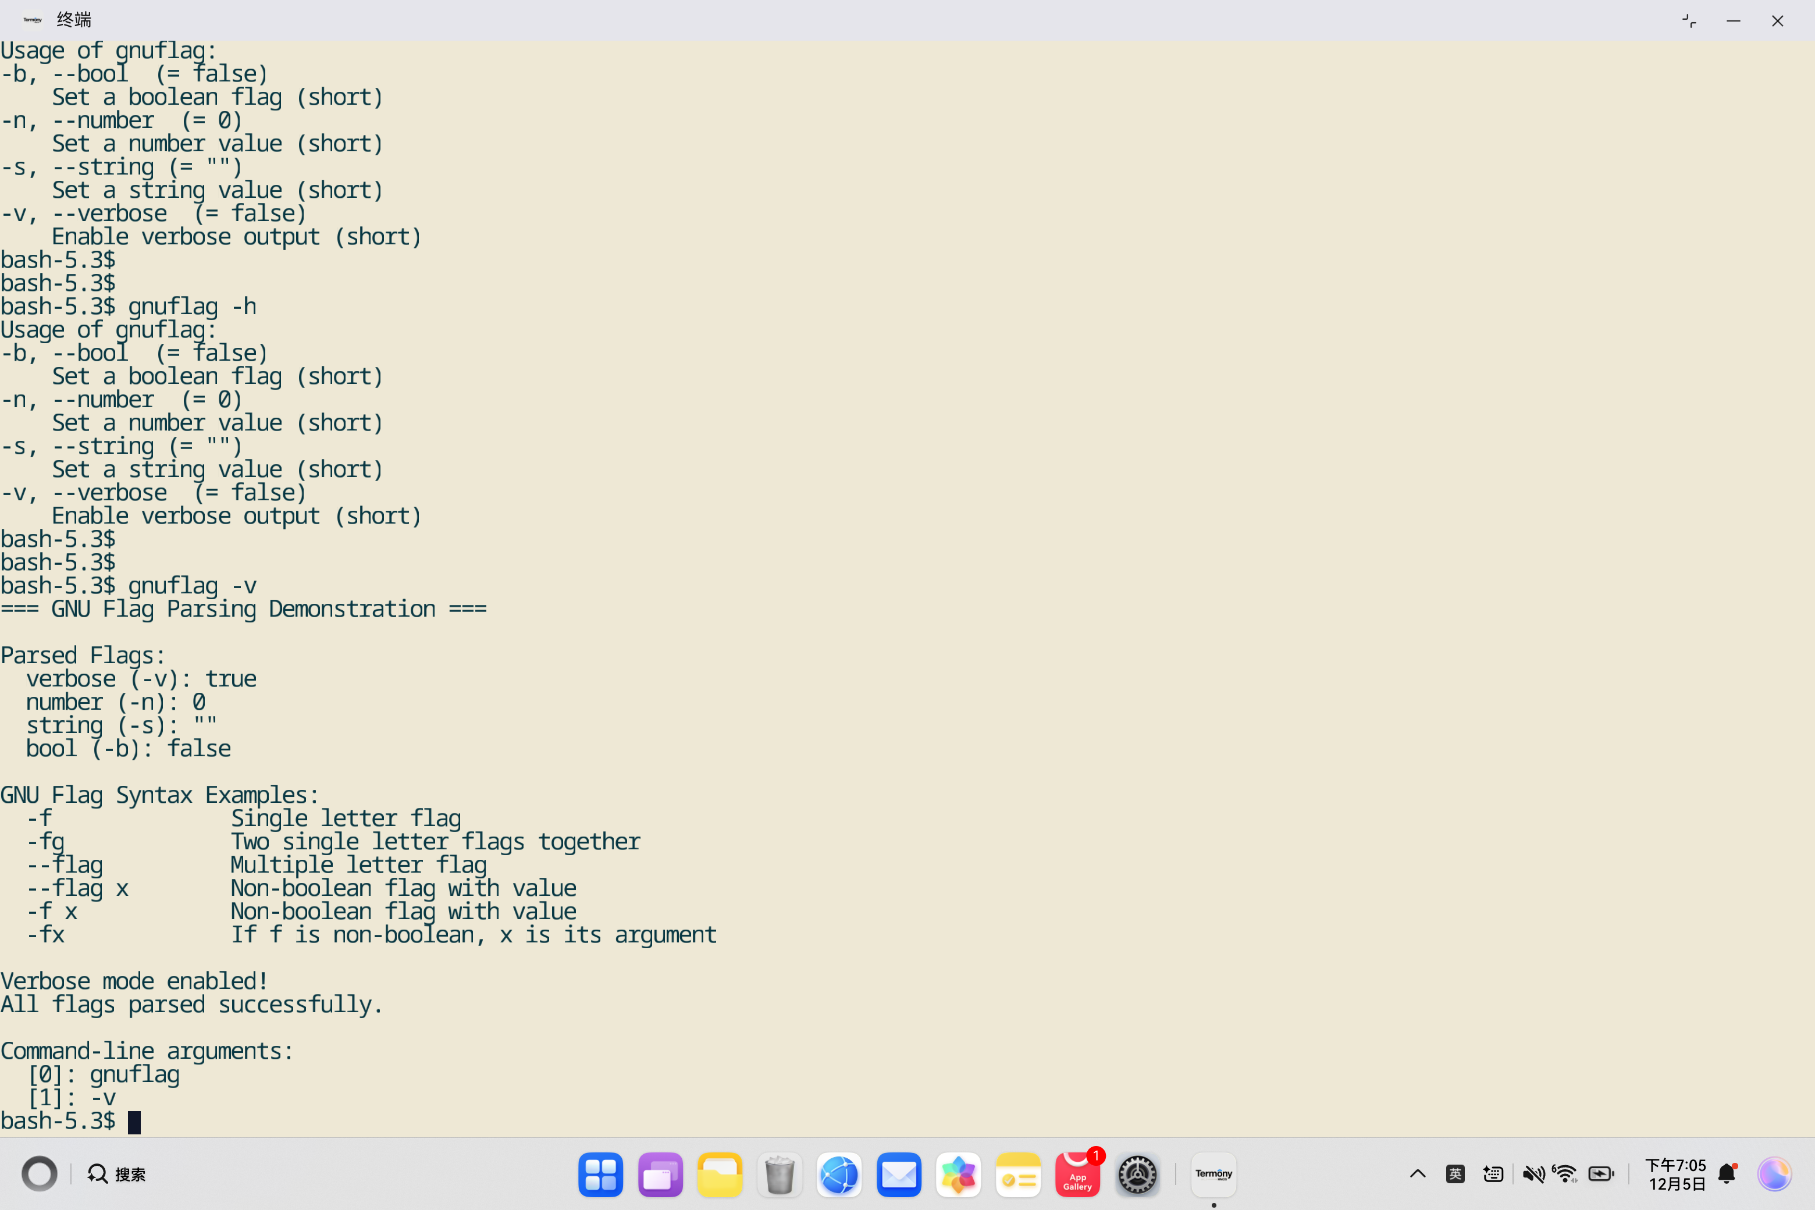The width and height of the screenshot is (1815, 1210).
Task: Click the clock showing 下午7:05
Action: coord(1675,1175)
